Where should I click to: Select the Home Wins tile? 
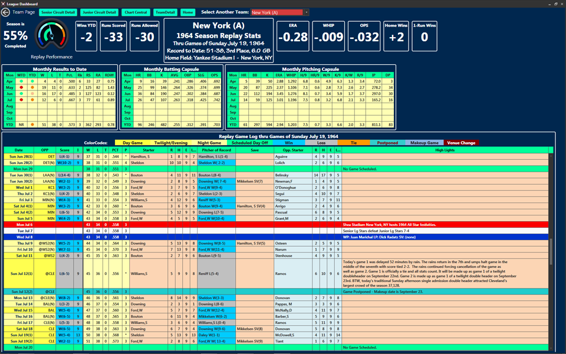396,36
